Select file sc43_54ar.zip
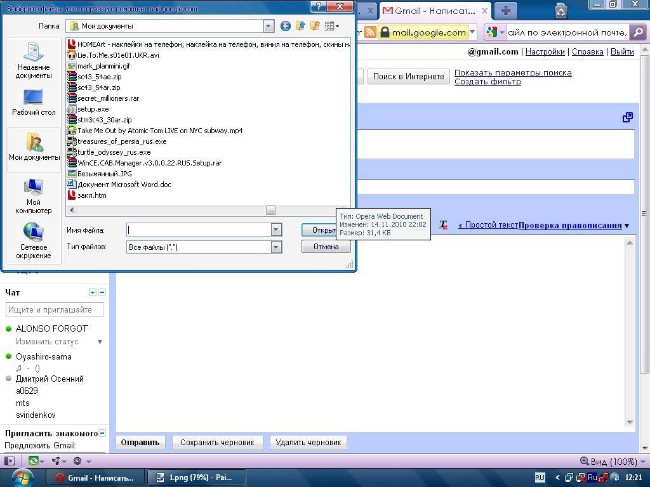 [94, 88]
